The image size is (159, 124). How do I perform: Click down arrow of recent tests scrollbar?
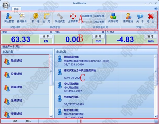[156, 117]
